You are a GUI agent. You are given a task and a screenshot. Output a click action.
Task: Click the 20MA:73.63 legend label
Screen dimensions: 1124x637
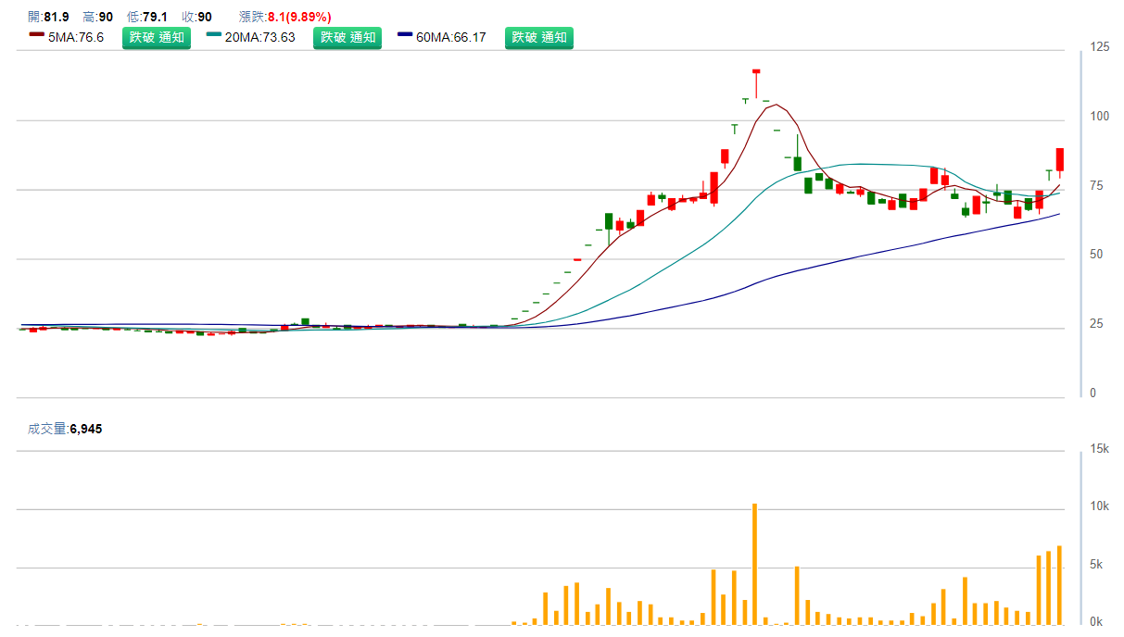click(x=260, y=38)
